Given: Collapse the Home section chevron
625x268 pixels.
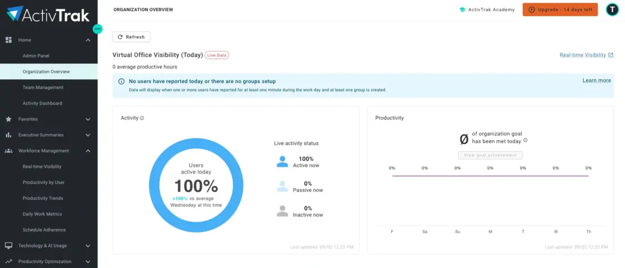Looking at the screenshot, I should [88, 40].
